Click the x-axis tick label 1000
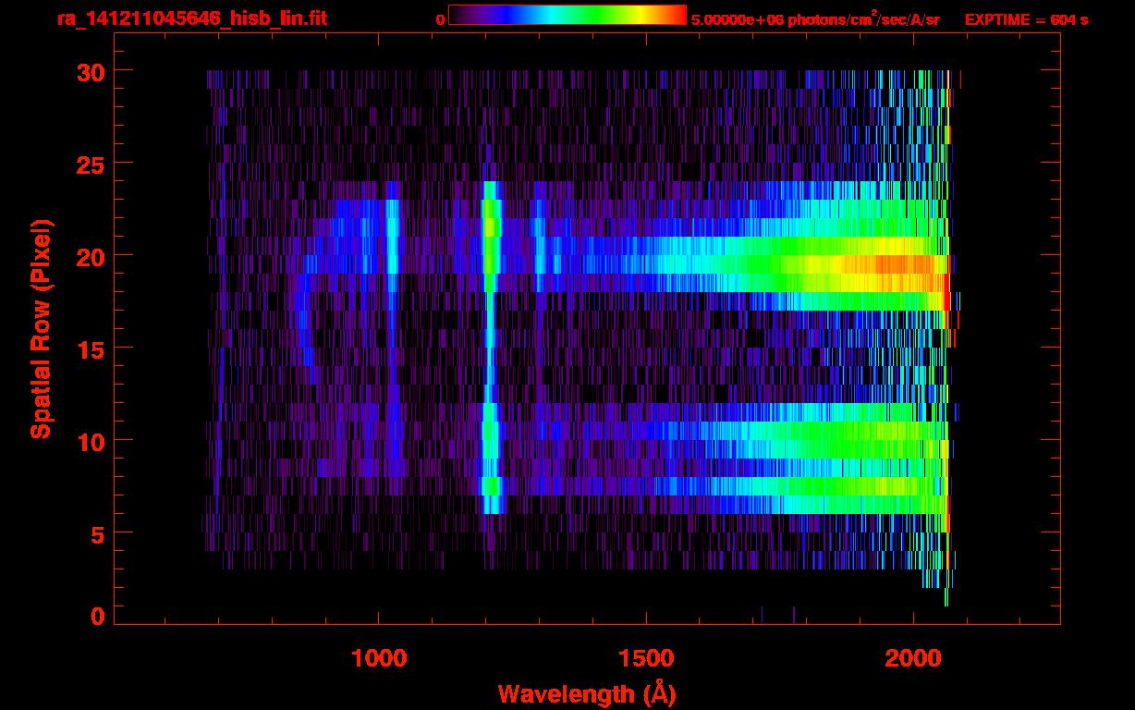This screenshot has width=1135, height=710. (x=379, y=658)
